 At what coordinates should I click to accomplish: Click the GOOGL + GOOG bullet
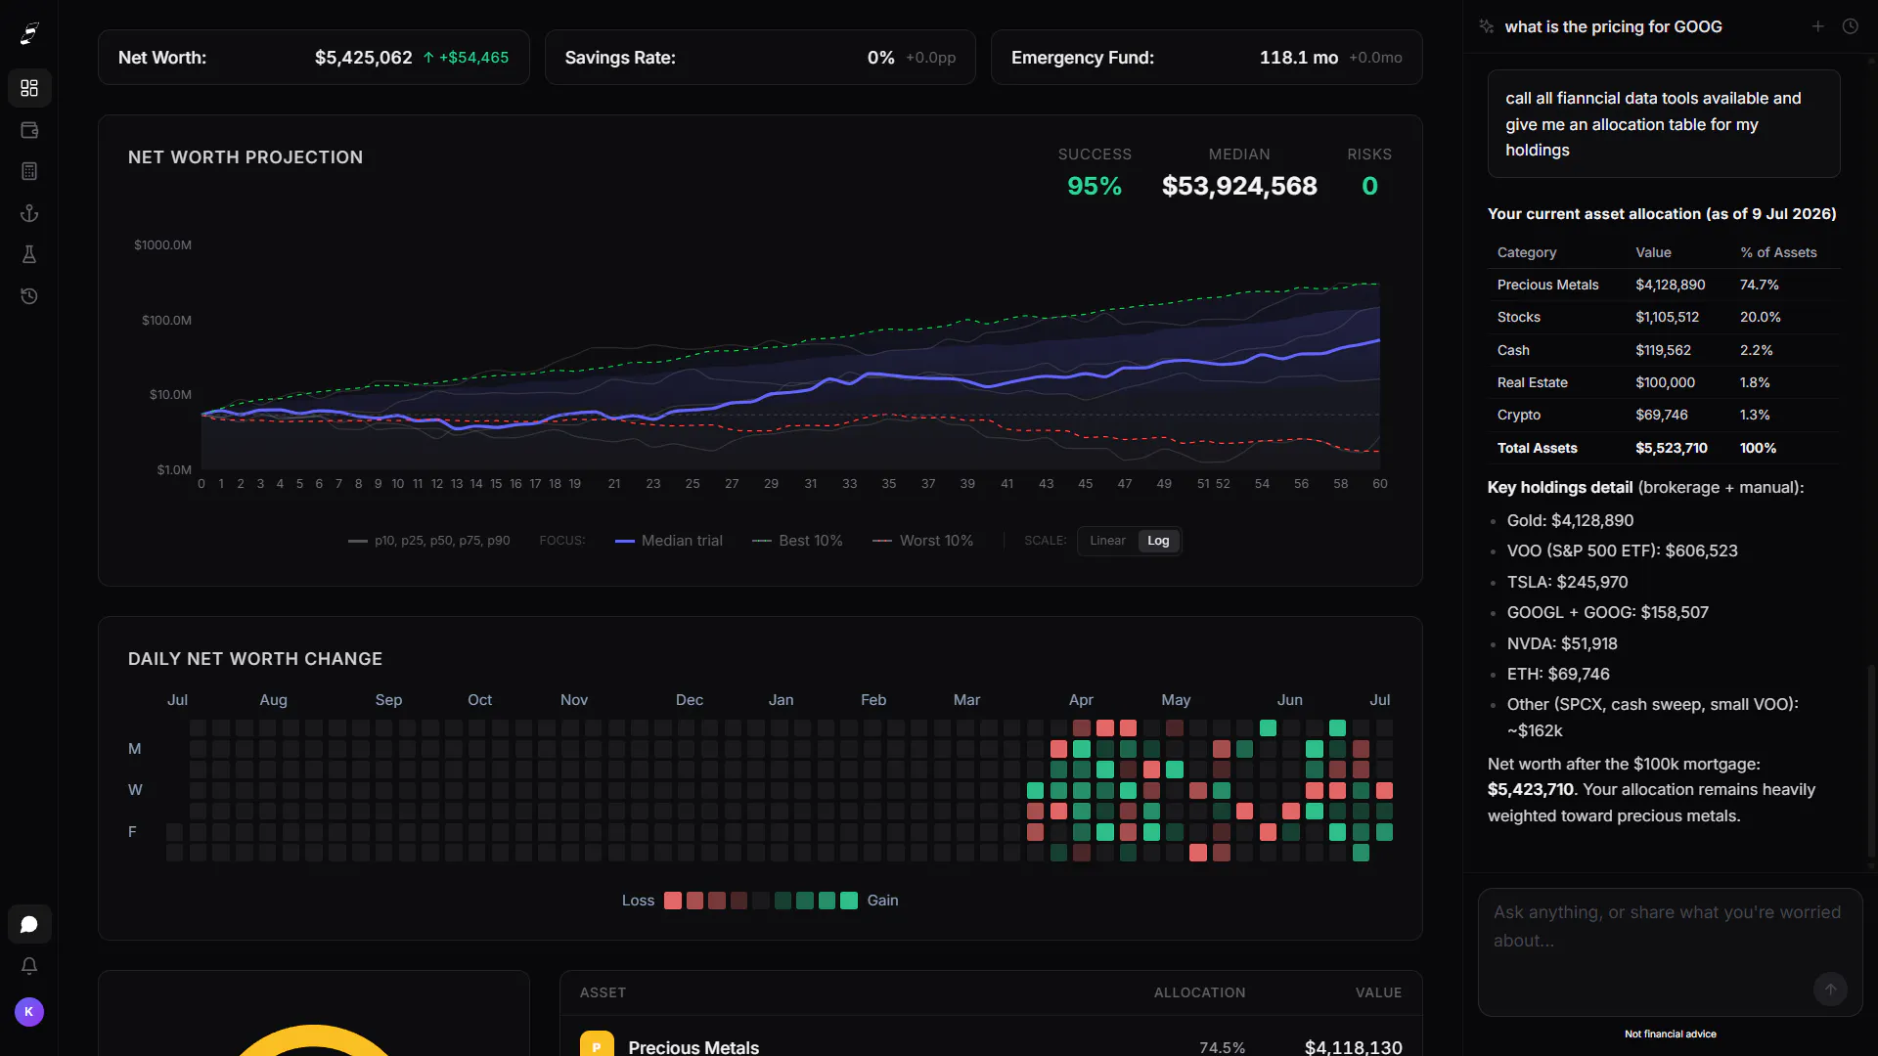[x=1607, y=612]
